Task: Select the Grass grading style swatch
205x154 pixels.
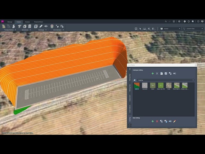Action: point(153,85)
